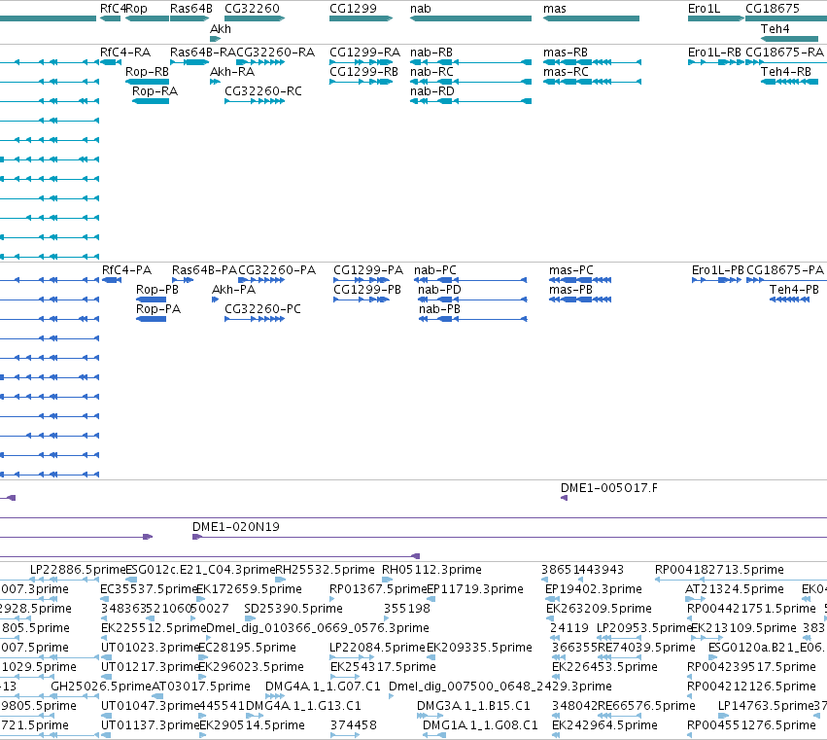827x740 pixels.
Task: Click the Ero1L-RB transcript label
Action: [714, 53]
